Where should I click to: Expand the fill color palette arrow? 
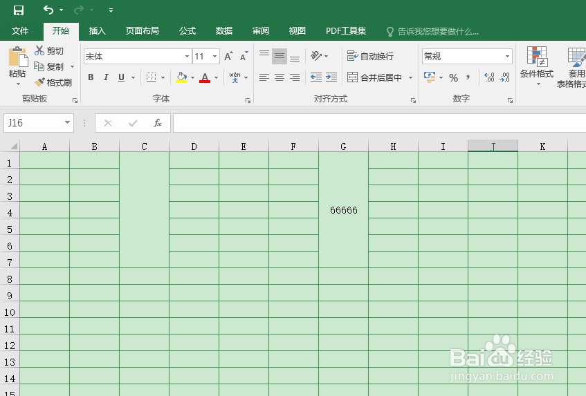point(193,77)
